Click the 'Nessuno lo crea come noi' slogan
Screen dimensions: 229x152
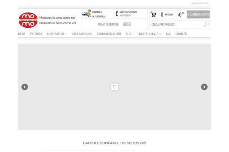coord(57,17)
